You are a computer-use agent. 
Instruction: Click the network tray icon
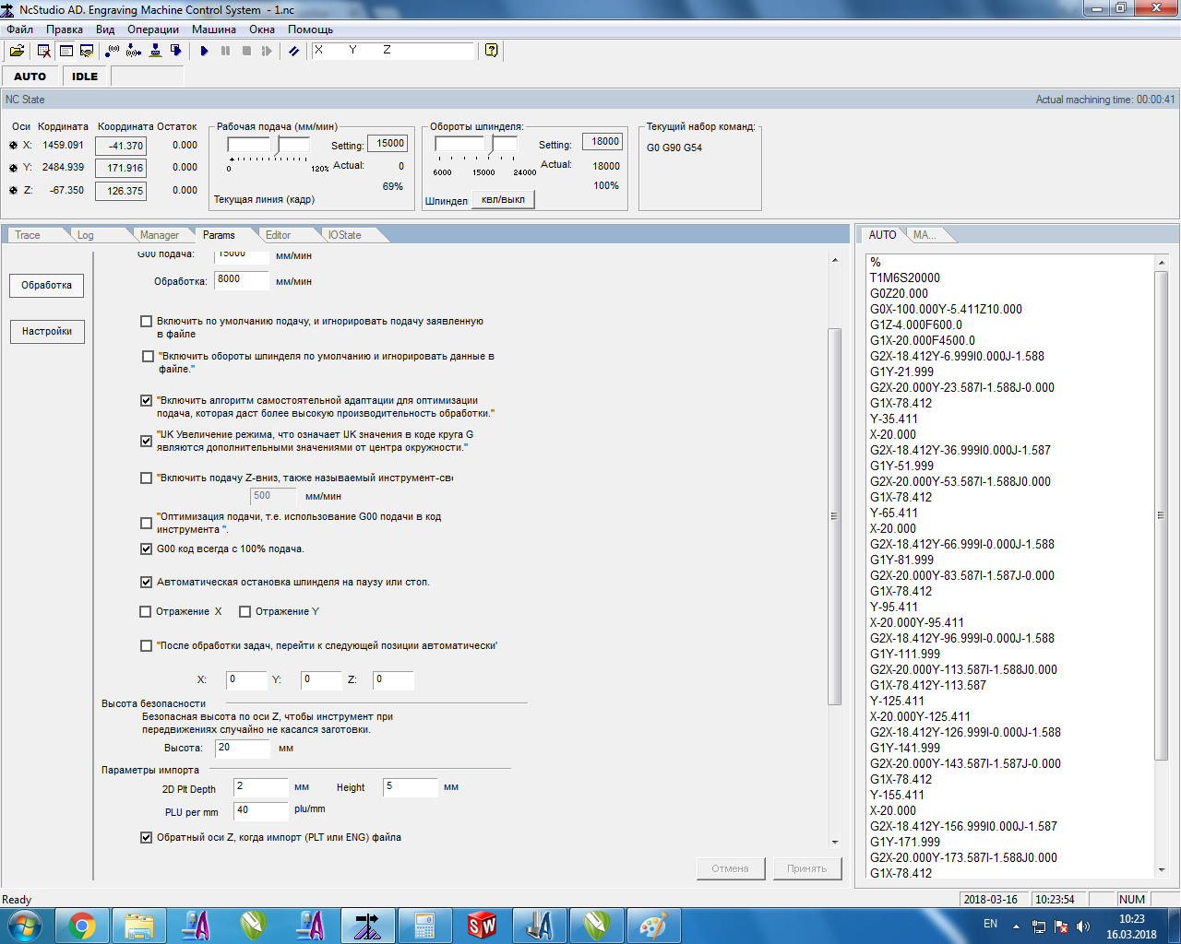pyautogui.click(x=1039, y=926)
